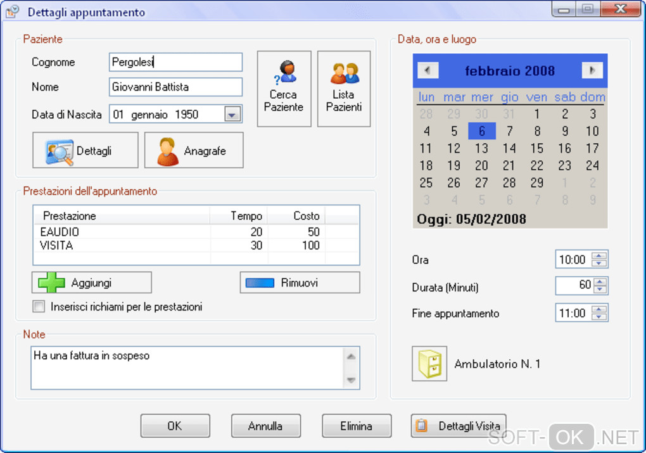This screenshot has height=453, width=646.
Task: Click in Cognome field
Action: coord(176,62)
